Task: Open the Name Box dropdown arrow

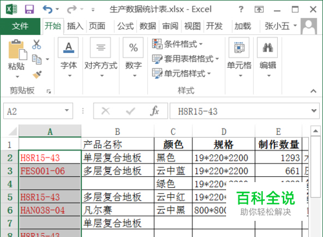Action: (67, 110)
